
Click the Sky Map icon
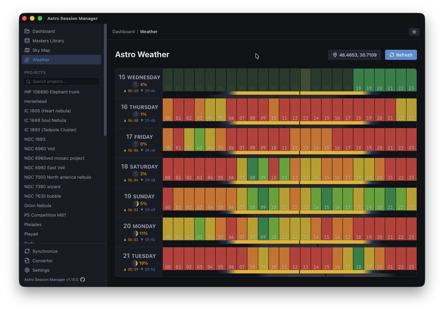pos(27,50)
